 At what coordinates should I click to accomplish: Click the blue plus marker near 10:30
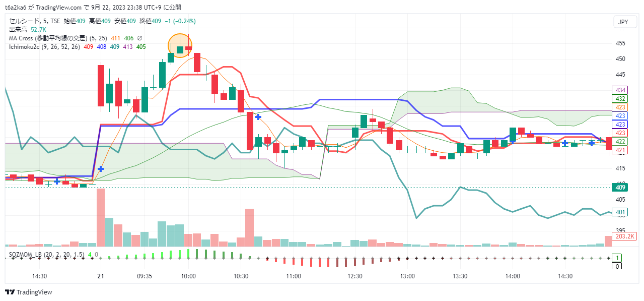258,116
